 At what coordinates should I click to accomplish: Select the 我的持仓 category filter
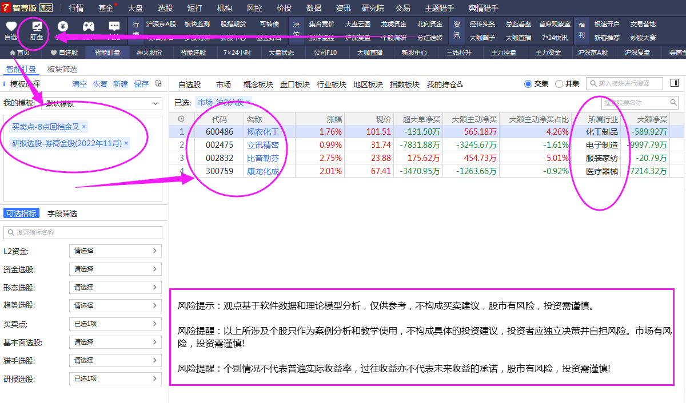[445, 84]
